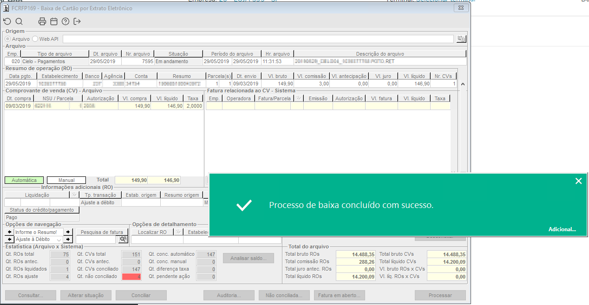The width and height of the screenshot is (589, 305).
Task: Click the 151 Qt. CVs total value
Action: coord(131,254)
